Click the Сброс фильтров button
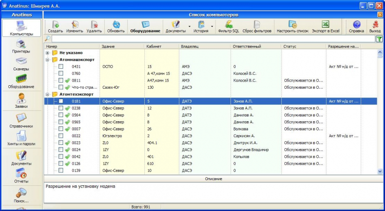The height and width of the screenshot is (211, 385). coord(257,25)
